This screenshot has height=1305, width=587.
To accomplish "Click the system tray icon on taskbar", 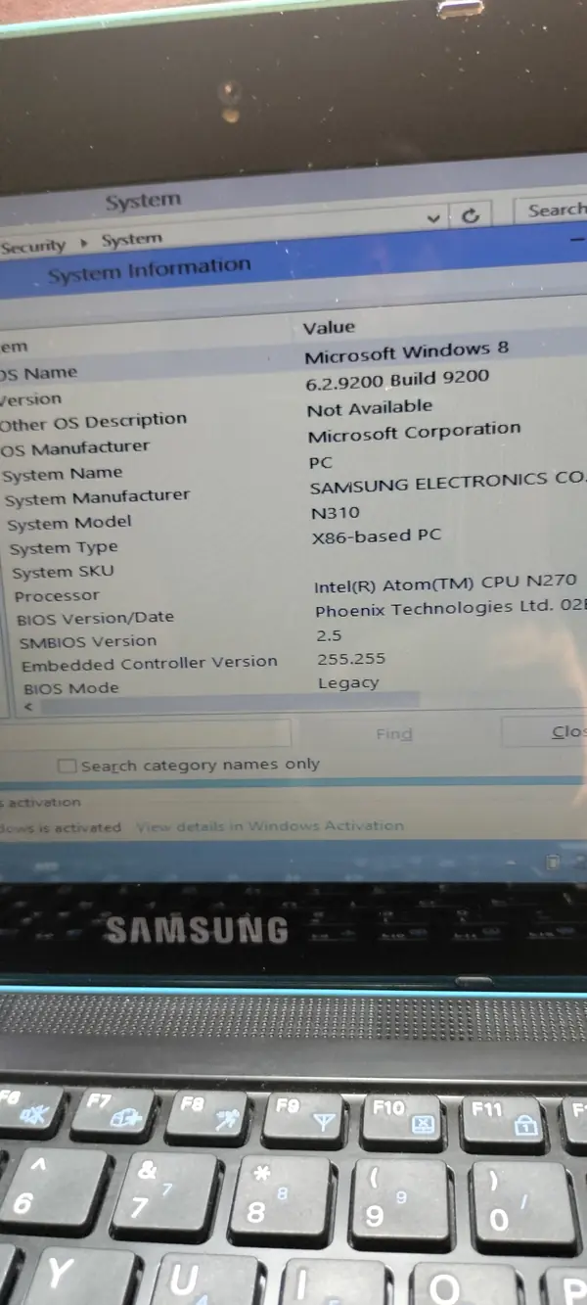I will [553, 862].
